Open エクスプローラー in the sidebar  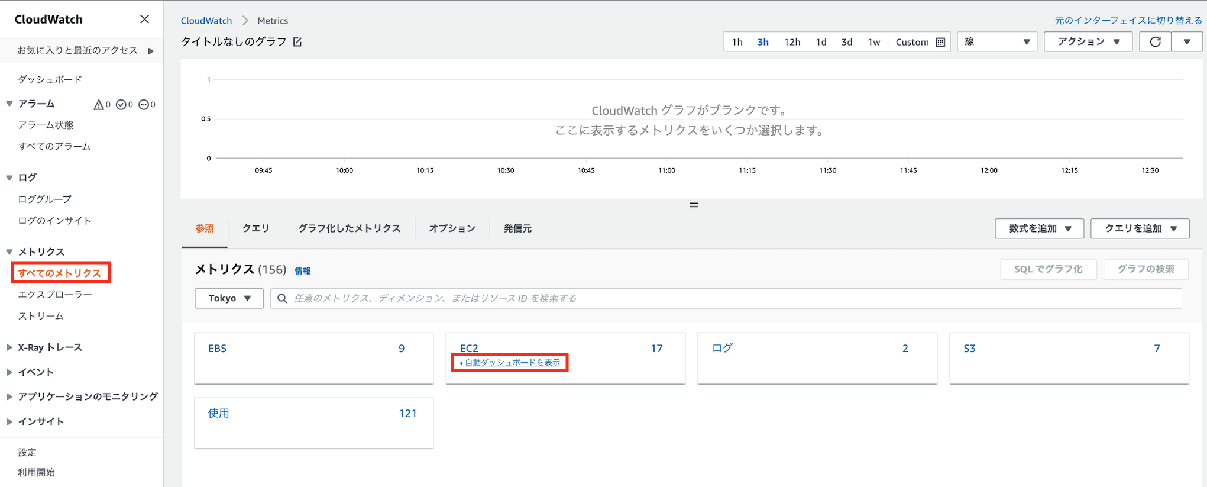(x=55, y=295)
